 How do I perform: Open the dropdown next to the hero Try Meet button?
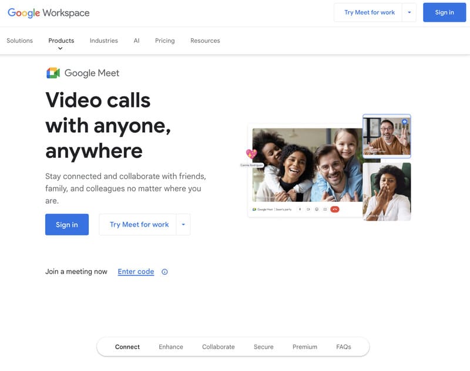(x=183, y=224)
